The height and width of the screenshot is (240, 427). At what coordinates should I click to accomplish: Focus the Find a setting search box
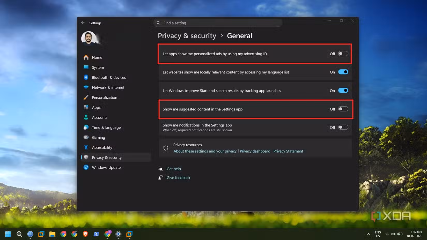coord(218,23)
